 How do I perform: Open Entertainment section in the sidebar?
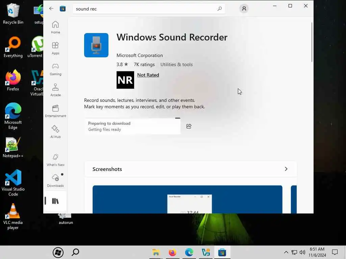tap(55, 111)
